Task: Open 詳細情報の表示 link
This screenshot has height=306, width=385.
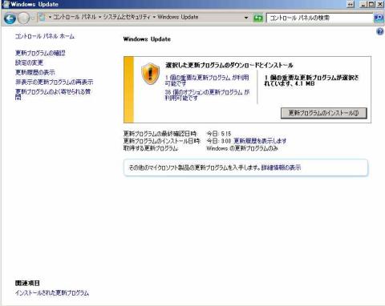Action: [x=281, y=167]
